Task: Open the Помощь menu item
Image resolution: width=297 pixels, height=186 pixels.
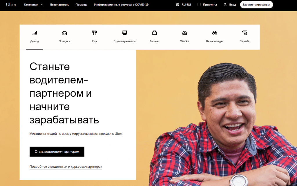Action: pyautogui.click(x=82, y=5)
